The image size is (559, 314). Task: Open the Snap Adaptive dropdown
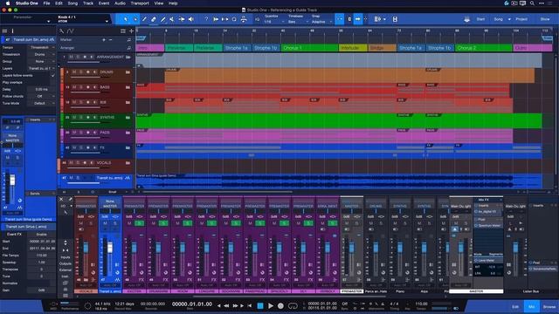click(321, 22)
